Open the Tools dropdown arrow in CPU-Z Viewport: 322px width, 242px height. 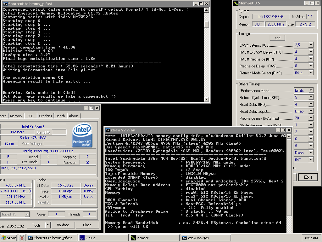(x=48, y=225)
